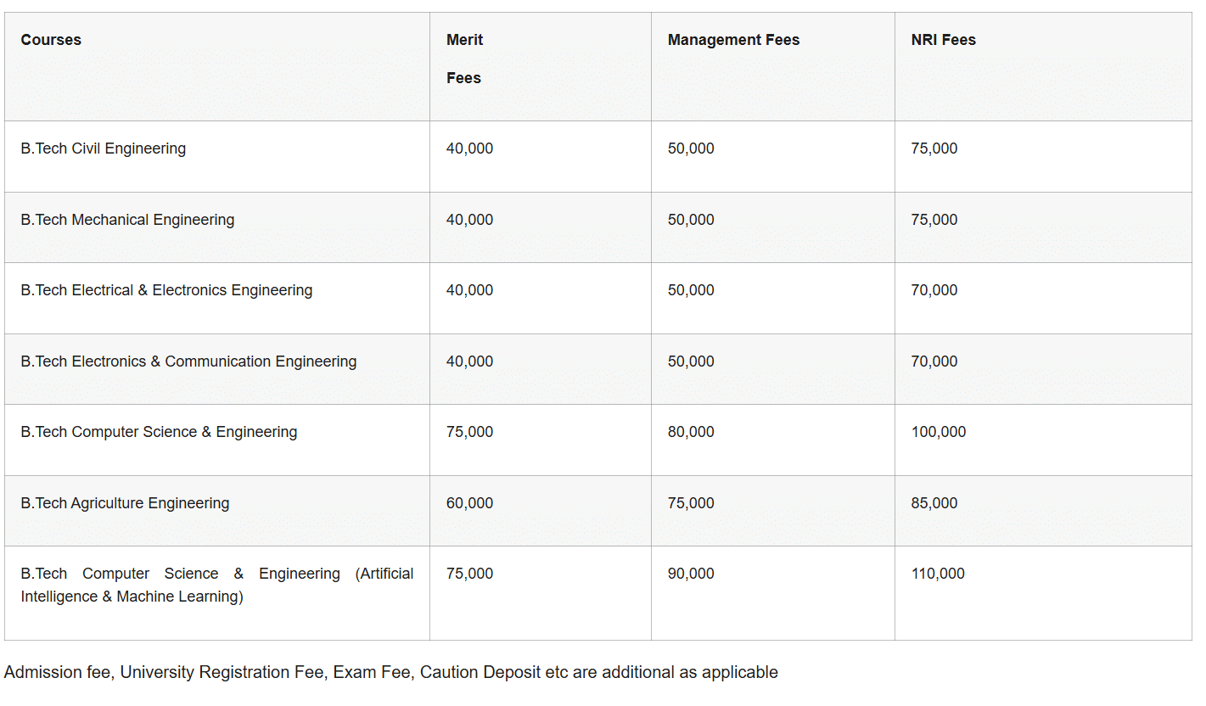Click the 110,000 NRI fee value
Image resolution: width=1206 pixels, height=706 pixels.
pos(938,574)
